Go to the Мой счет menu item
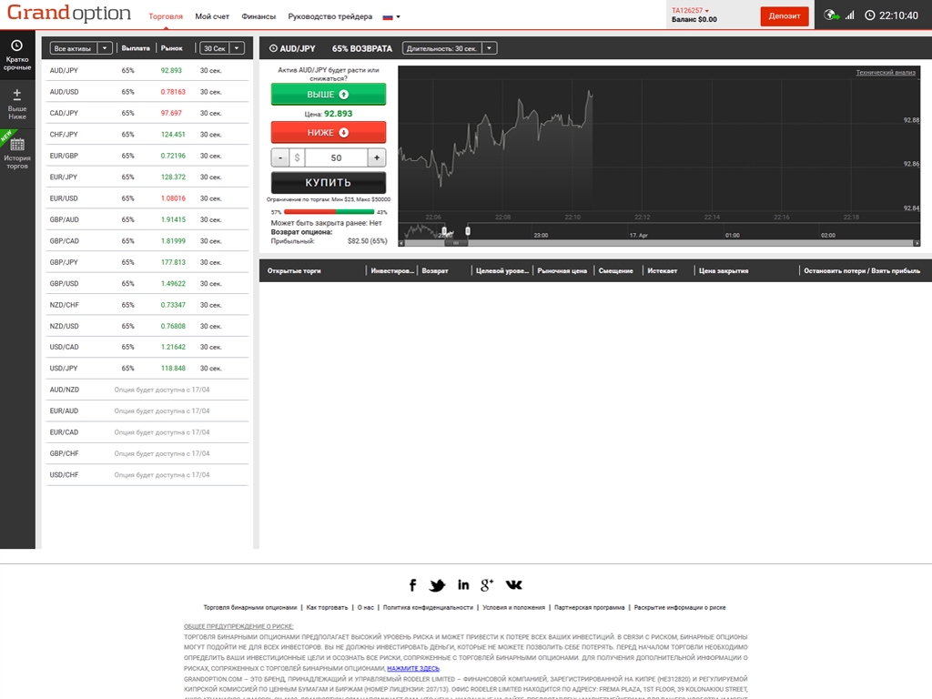 click(212, 17)
